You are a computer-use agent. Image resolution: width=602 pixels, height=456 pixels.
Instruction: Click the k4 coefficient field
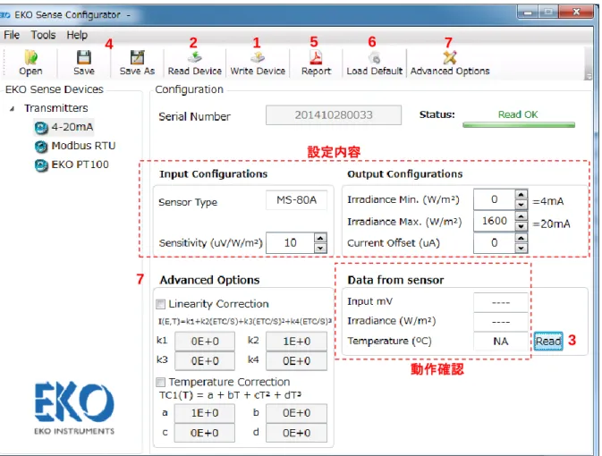[x=296, y=361]
